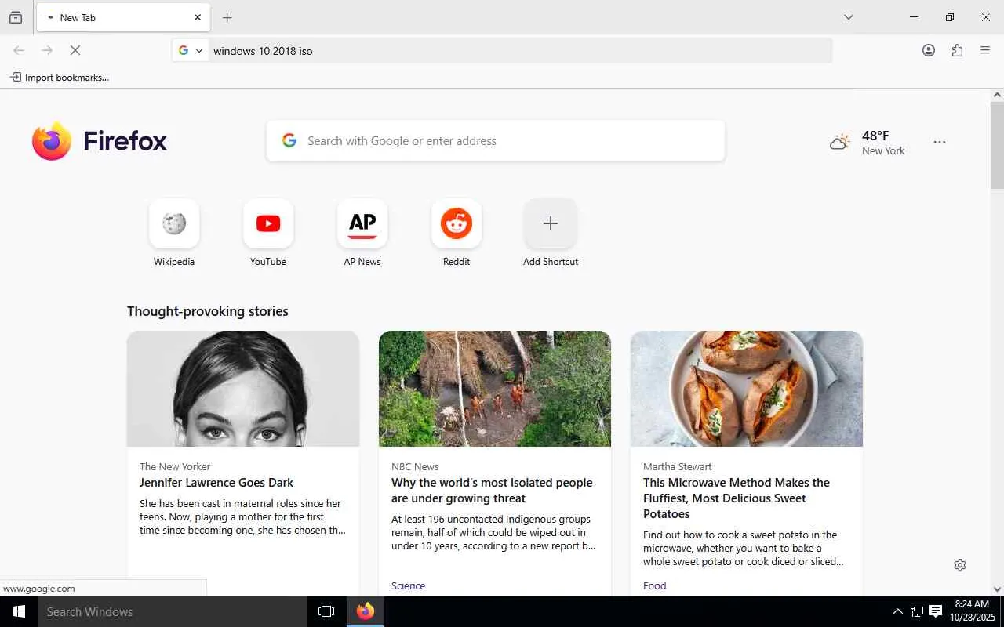
Task: Go forward one page
Action: coord(47,50)
